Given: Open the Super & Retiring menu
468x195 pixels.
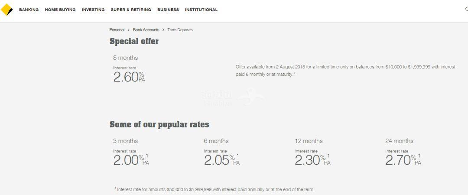Looking at the screenshot, I should [x=131, y=10].
